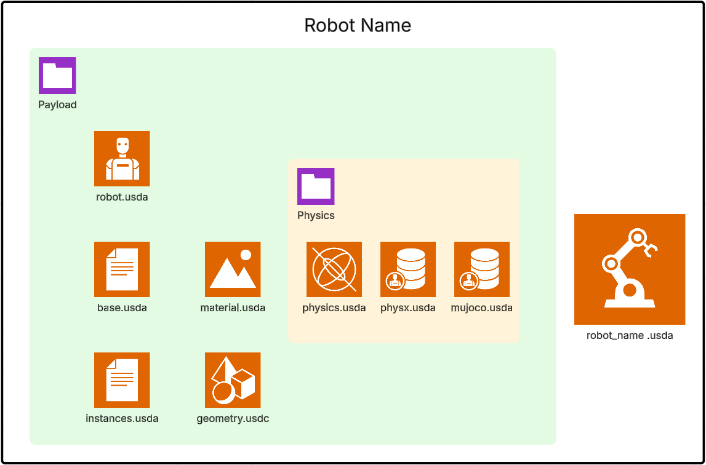Click the Robot Name title text
The height and width of the screenshot is (465, 706).
point(358,26)
